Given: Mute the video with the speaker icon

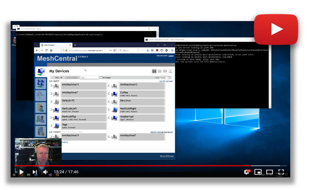Looking at the screenshot, I should [x=45, y=172].
